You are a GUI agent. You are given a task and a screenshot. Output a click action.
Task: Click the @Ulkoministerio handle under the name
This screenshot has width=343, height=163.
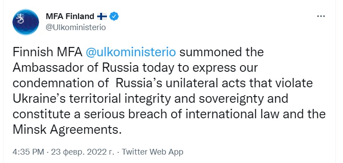coord(76,27)
